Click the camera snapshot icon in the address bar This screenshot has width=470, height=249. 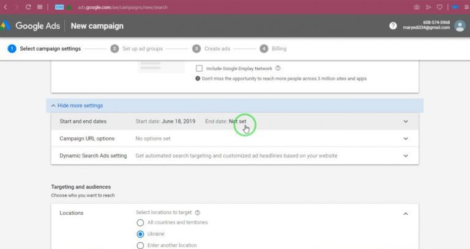click(417, 7)
